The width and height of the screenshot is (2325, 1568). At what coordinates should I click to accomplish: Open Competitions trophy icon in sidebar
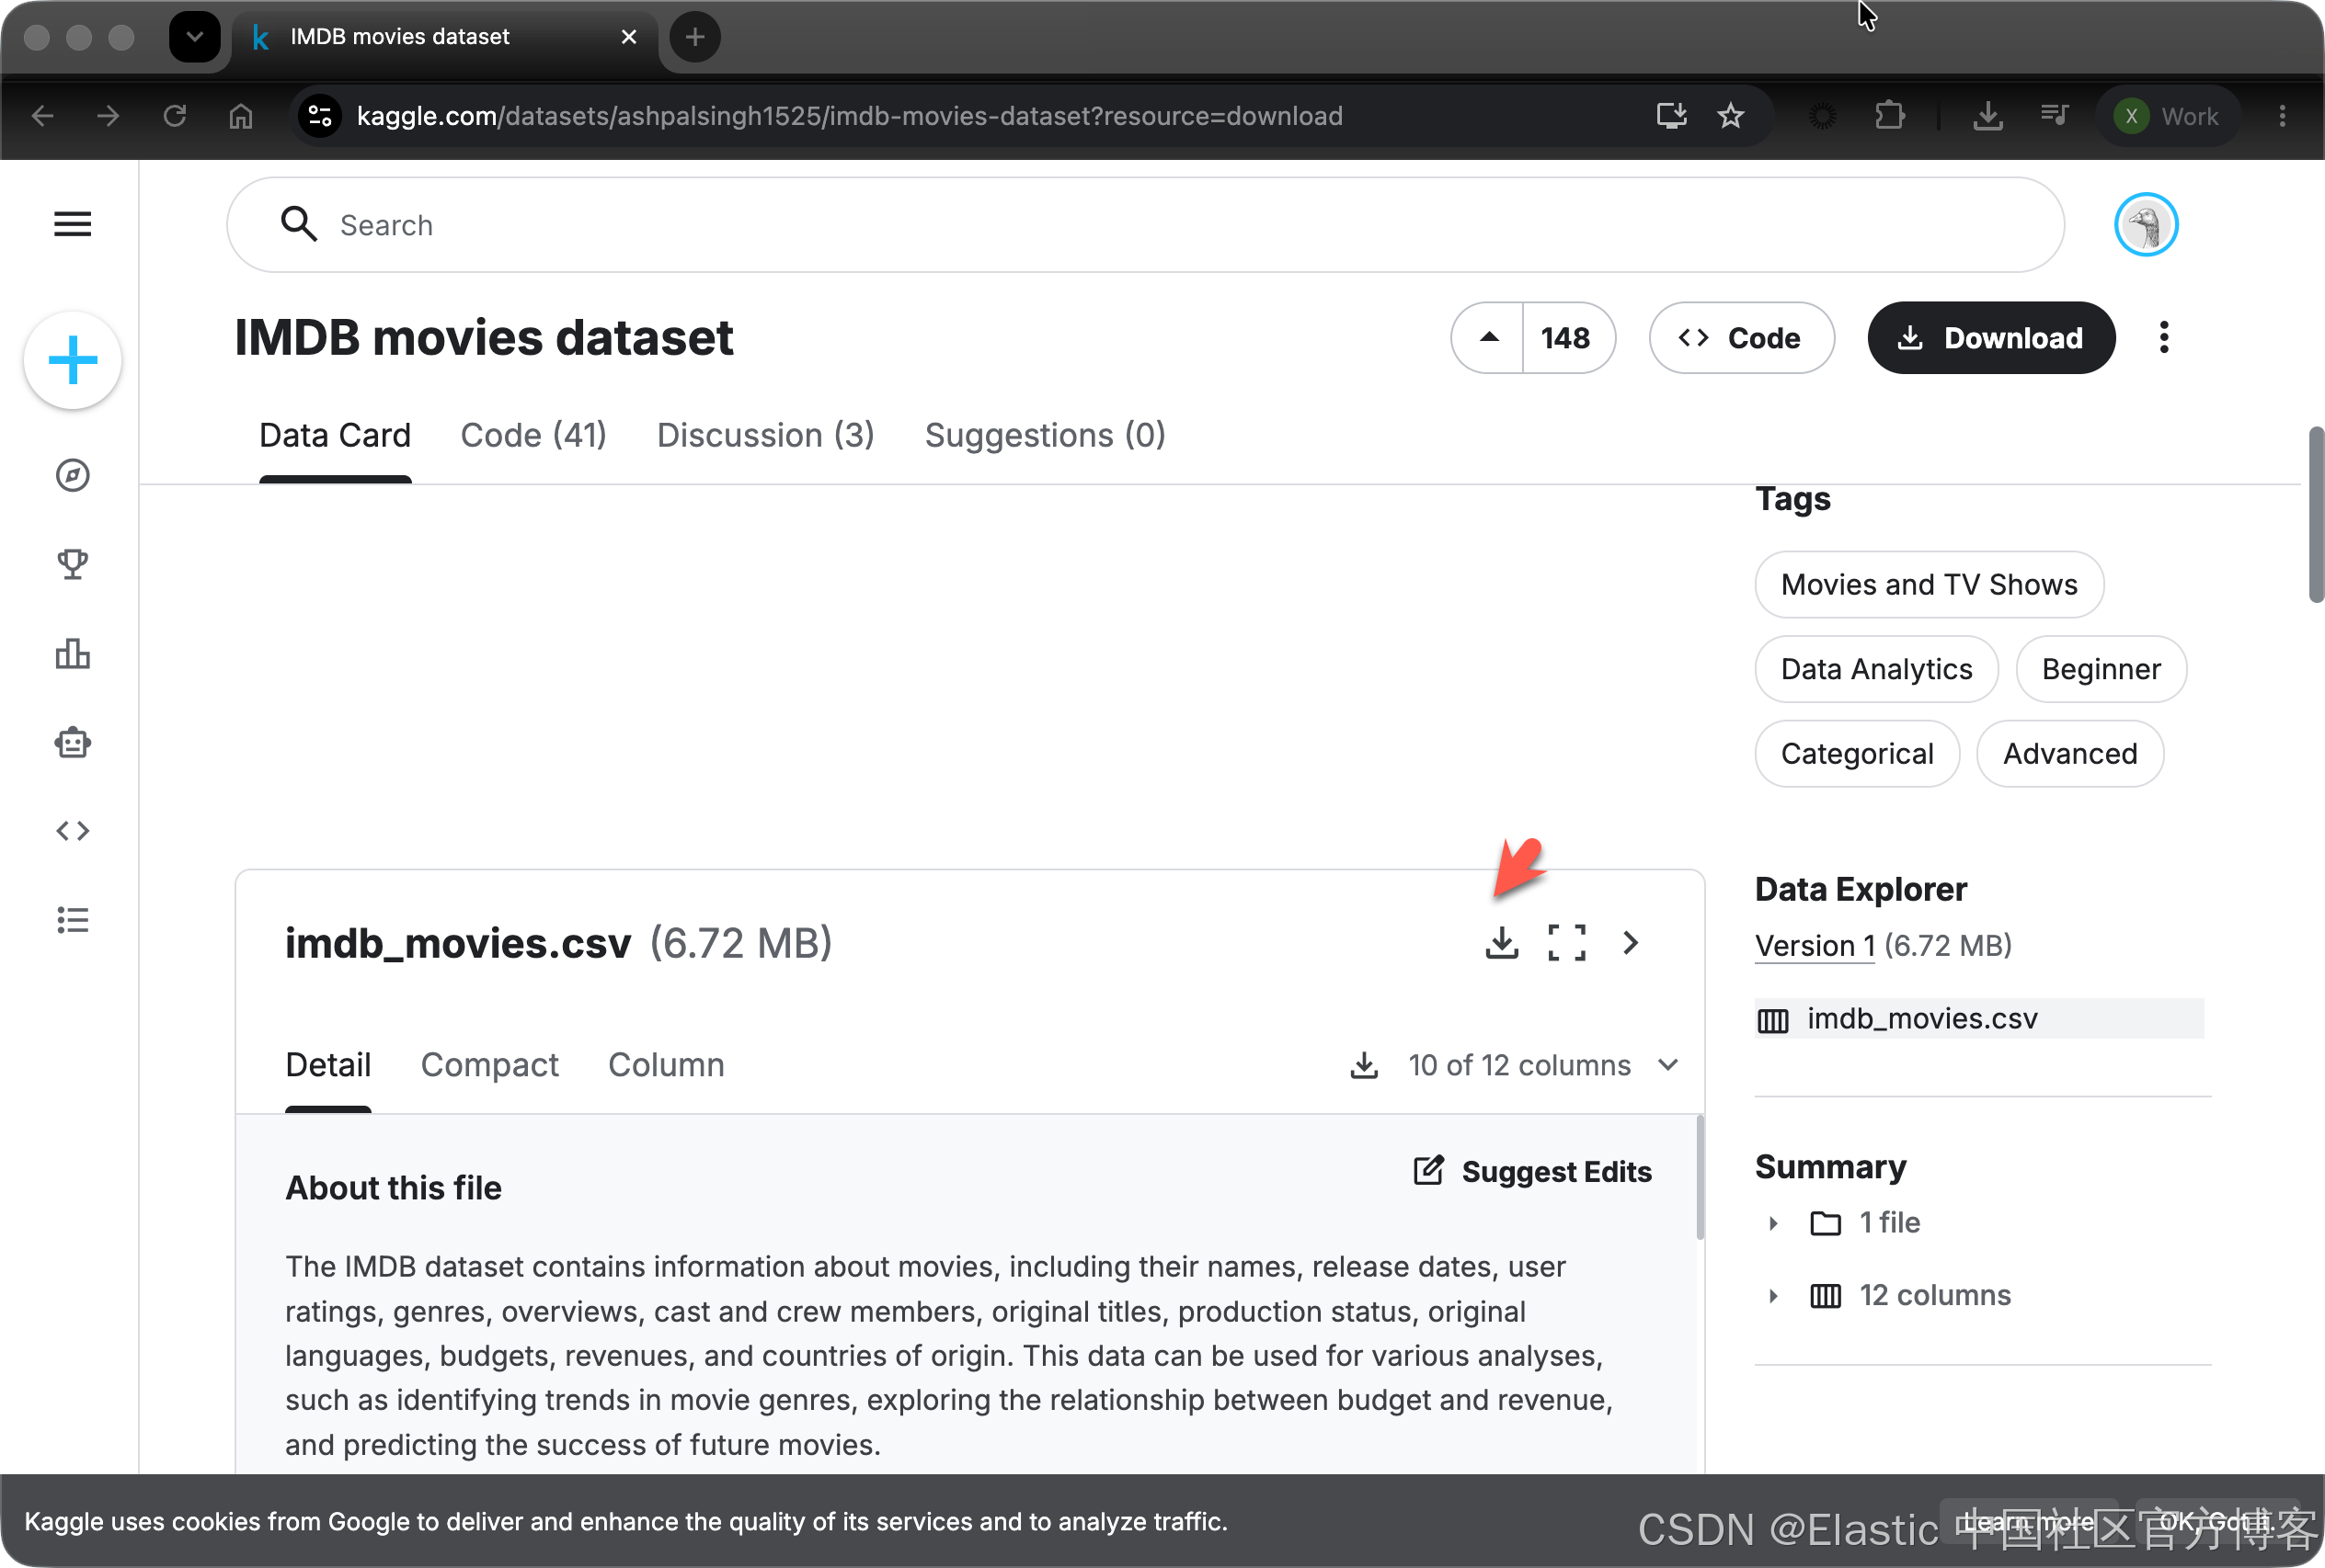72,564
